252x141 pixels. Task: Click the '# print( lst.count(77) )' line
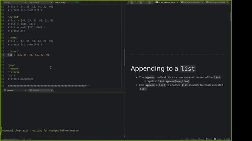(25, 10)
